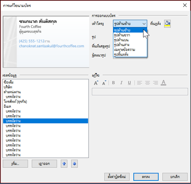This screenshot has width=191, height=184.
Task: Center text in the edit toolbar
Action: click(x=147, y=83)
